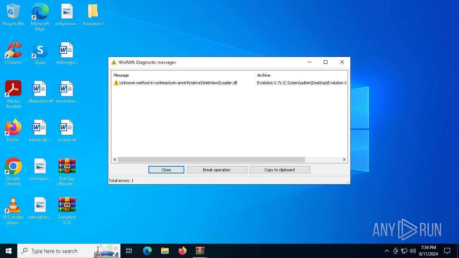Click the taskbar search box

coord(69,251)
